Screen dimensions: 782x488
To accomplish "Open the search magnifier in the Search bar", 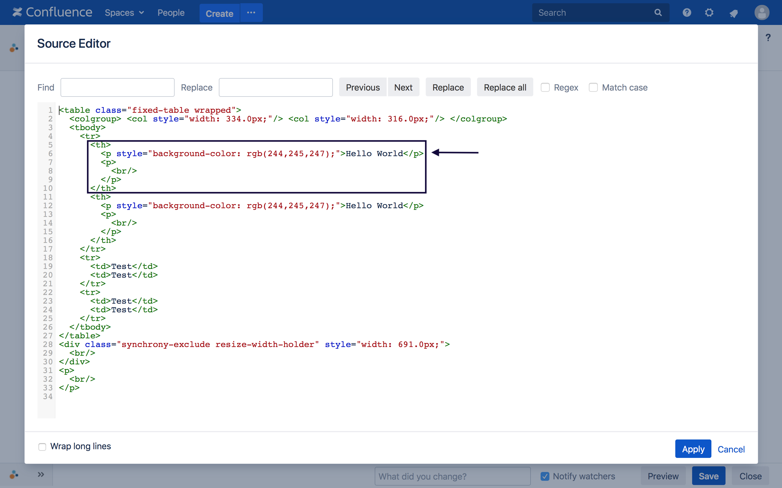I will (658, 12).
